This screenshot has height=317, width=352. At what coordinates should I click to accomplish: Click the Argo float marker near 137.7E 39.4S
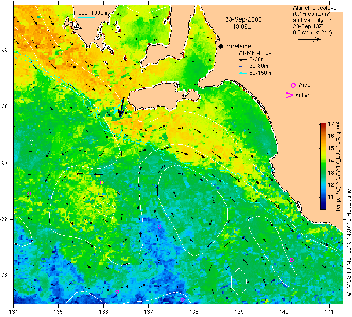tap(183, 299)
